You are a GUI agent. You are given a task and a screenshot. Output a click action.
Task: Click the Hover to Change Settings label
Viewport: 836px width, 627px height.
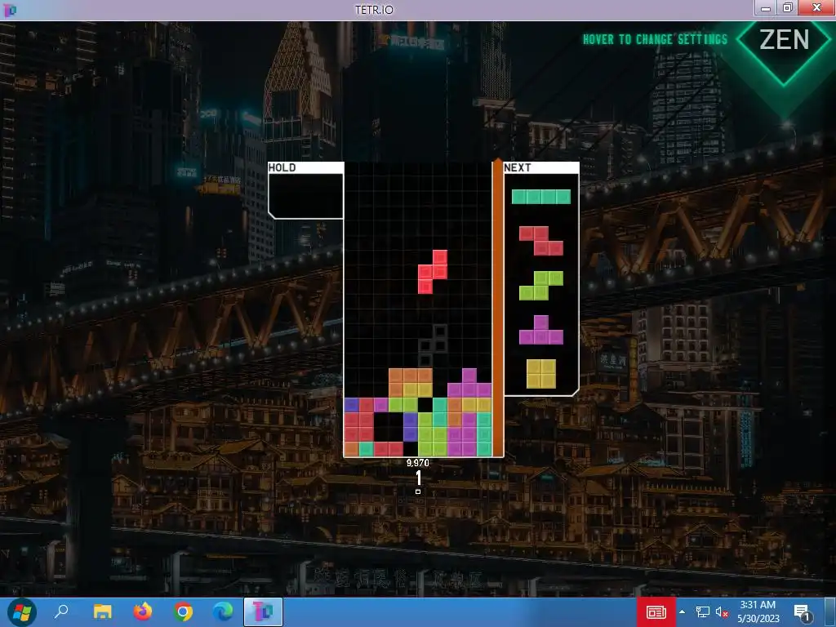[x=656, y=39]
